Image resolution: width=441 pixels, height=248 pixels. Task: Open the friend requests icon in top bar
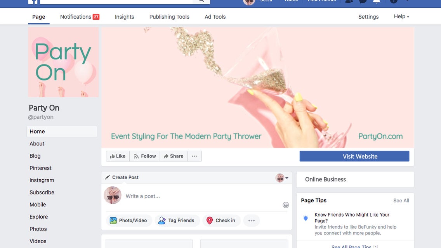click(349, 1)
